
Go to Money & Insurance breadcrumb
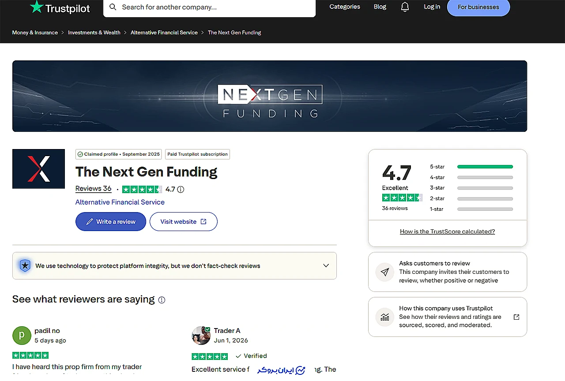(x=35, y=33)
